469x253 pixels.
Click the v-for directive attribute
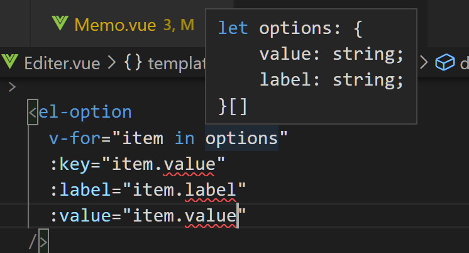coord(70,138)
